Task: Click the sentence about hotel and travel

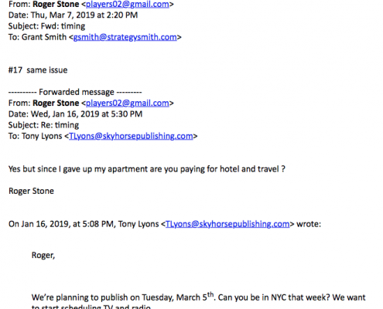Action: coord(147,169)
